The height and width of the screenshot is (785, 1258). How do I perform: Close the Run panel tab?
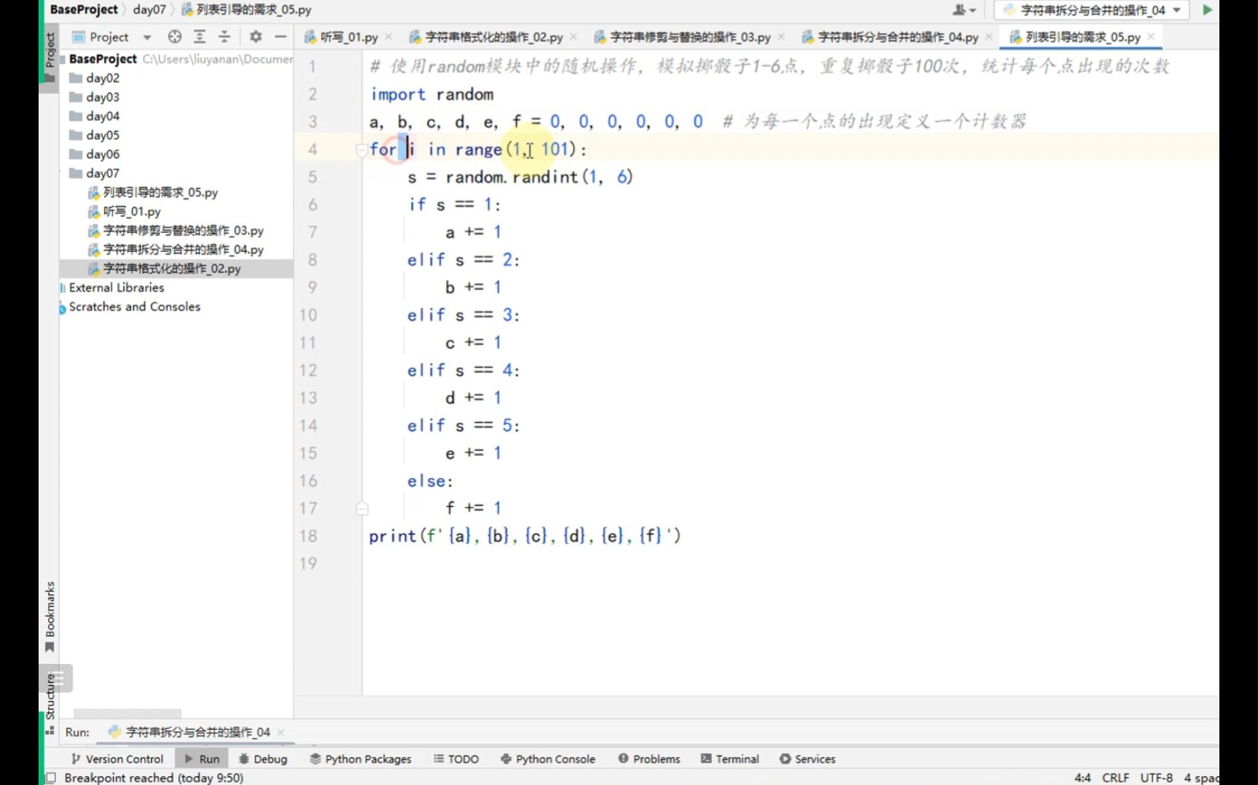(281, 733)
